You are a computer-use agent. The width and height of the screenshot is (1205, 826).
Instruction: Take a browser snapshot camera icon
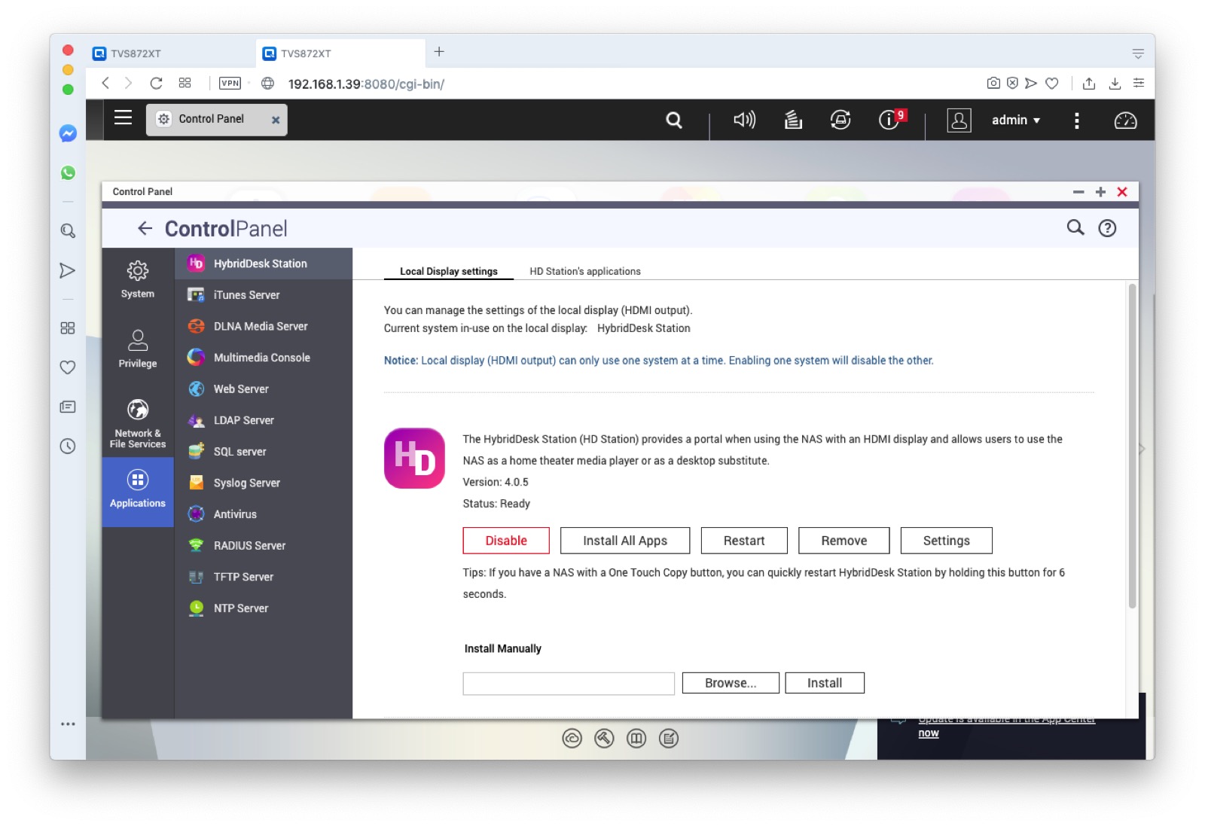(993, 83)
